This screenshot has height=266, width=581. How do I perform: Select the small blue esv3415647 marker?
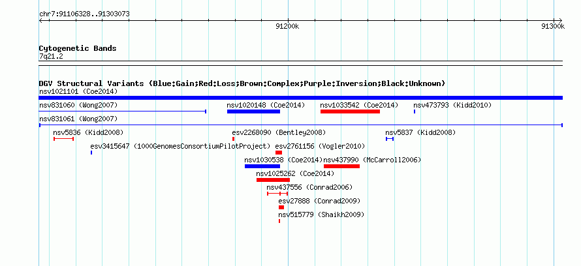point(91,153)
